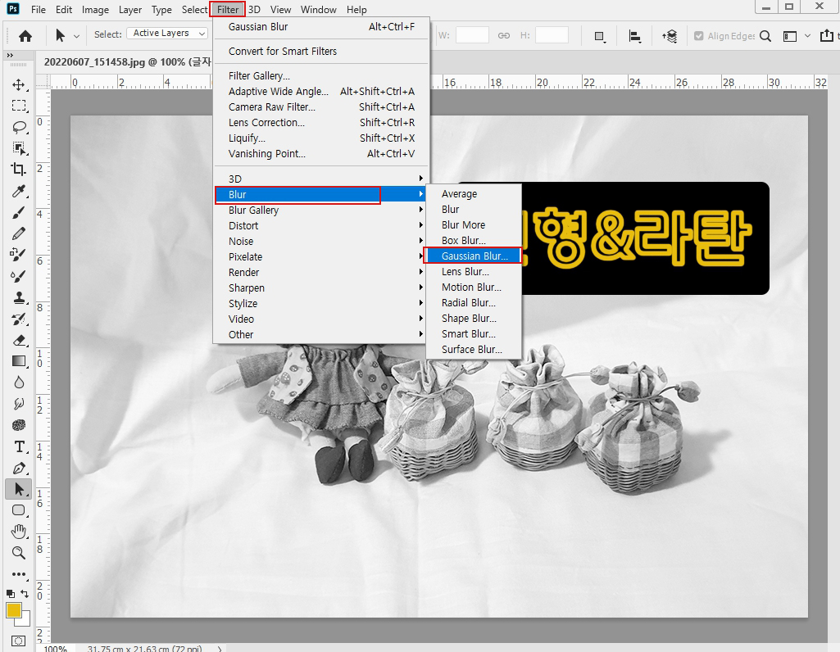Open tool preset picker arrow
This screenshot has height=652, width=840.
pos(76,36)
